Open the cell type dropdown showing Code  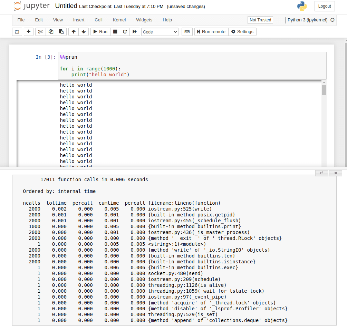pyautogui.click(x=160, y=31)
